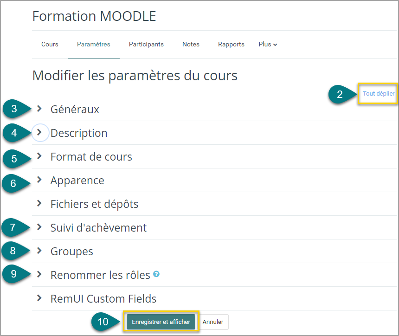Image resolution: width=399 pixels, height=336 pixels.
Task: Expand the RemUI Custom Fields chevron
Action: (x=39, y=298)
